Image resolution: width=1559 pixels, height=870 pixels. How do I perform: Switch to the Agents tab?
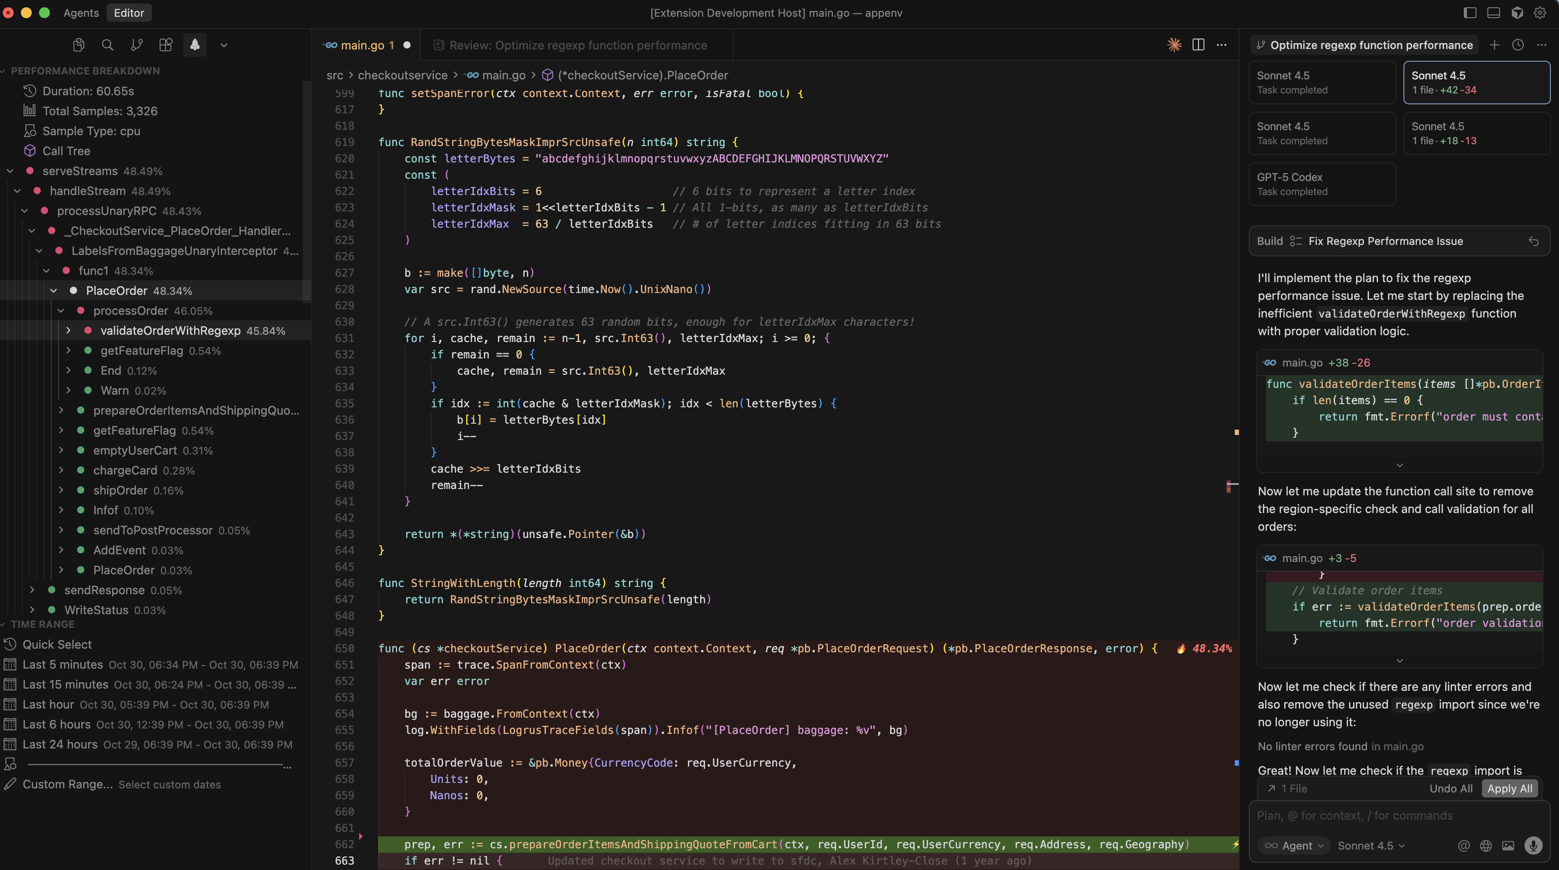[81, 12]
